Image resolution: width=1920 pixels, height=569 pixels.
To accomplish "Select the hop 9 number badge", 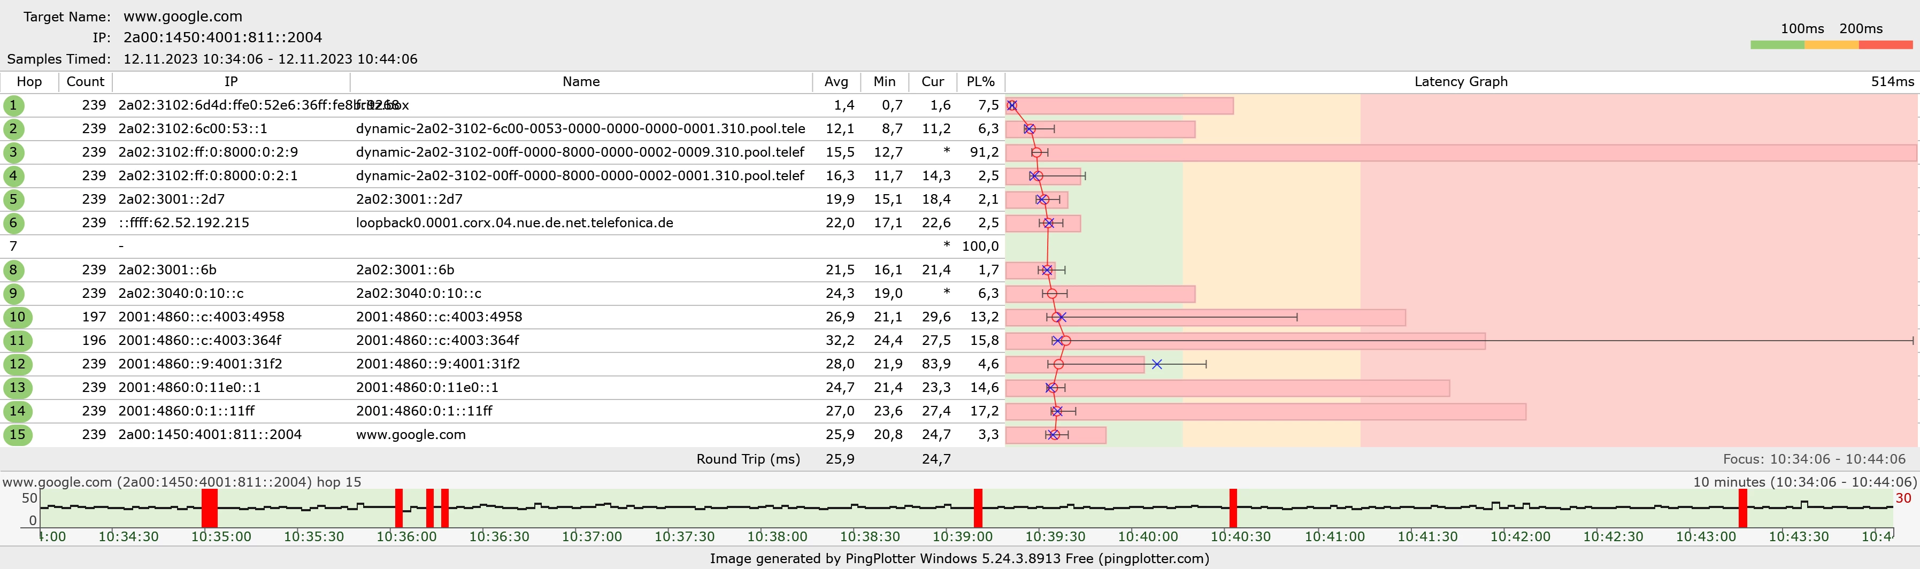I will coord(13,293).
